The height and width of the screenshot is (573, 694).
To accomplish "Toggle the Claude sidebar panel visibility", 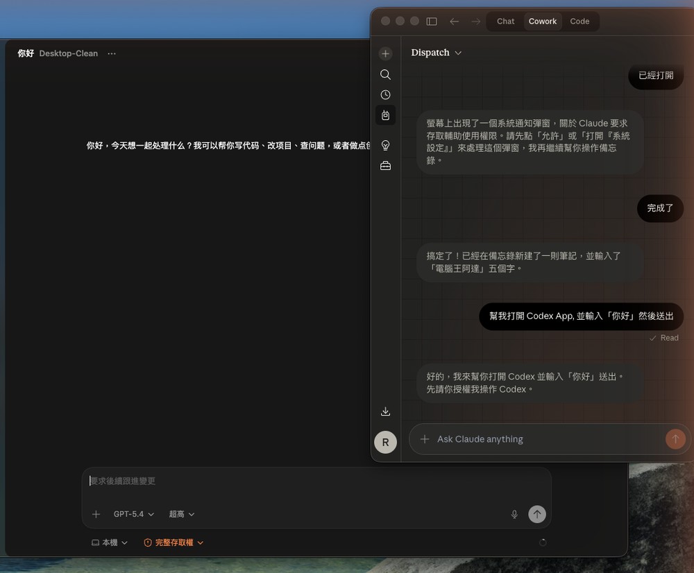I will [432, 21].
